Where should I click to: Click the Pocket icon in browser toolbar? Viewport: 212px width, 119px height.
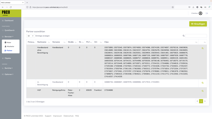click(189, 7)
